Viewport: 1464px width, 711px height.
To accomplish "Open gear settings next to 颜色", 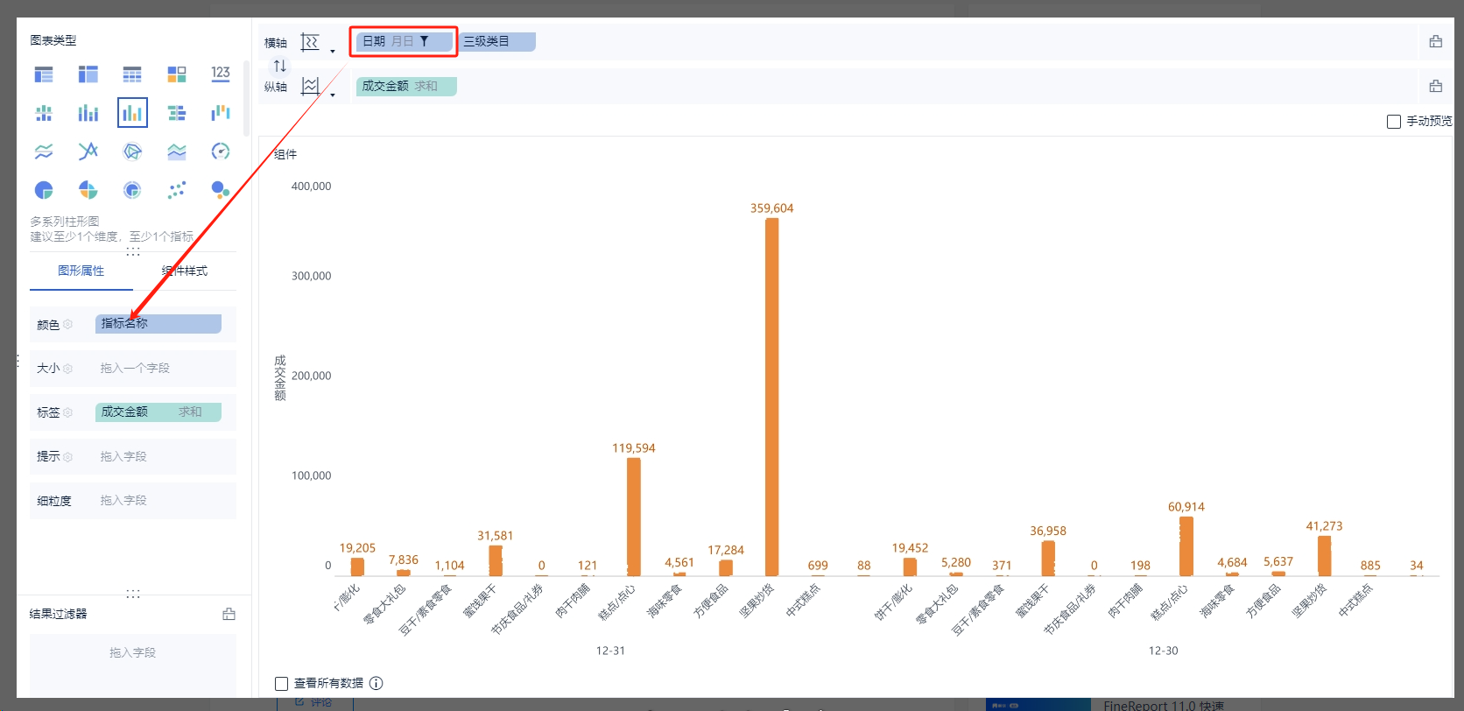I will coord(67,324).
